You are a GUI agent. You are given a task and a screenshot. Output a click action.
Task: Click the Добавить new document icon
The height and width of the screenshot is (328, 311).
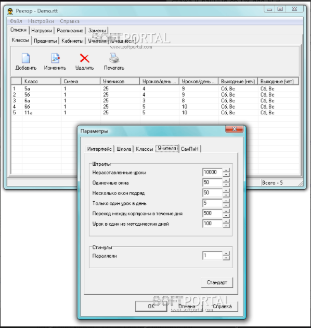pyautogui.click(x=25, y=58)
